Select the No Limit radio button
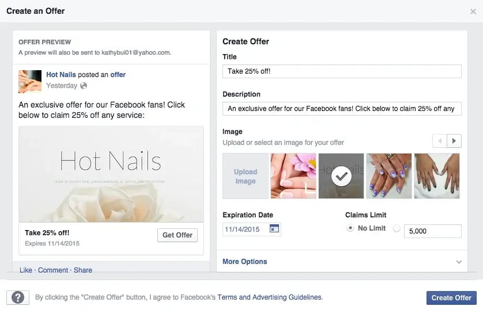Viewport: 483px width, 314px height. 350,228
